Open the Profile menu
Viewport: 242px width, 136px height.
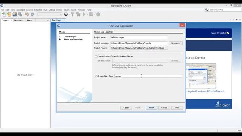(59, 10)
